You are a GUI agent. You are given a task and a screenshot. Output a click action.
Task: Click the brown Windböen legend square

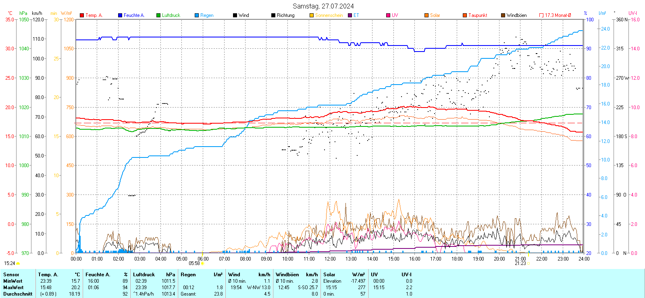coord(503,15)
